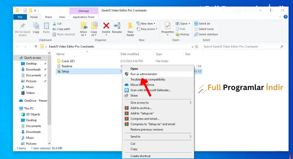Click the blue Help question mark icon
The width and height of the screenshot is (293, 159).
click(286, 17)
